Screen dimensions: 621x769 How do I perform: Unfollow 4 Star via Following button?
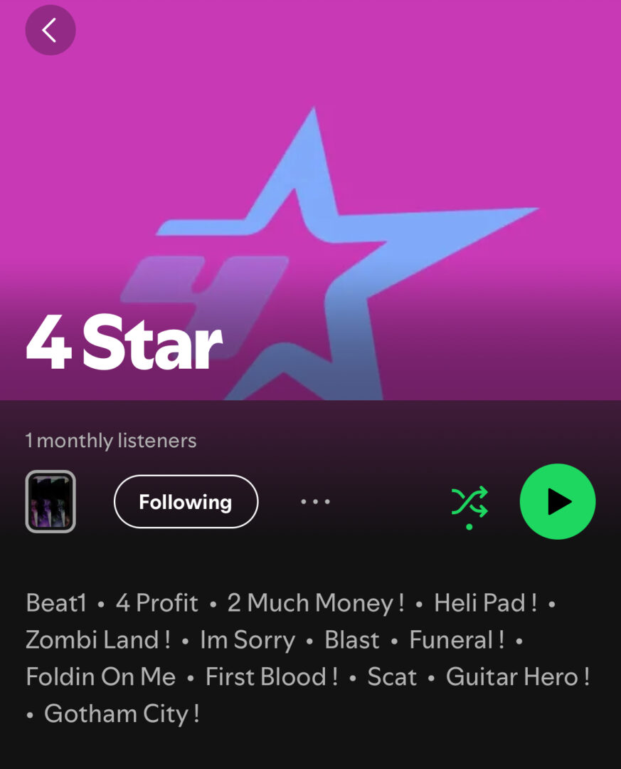coord(186,501)
